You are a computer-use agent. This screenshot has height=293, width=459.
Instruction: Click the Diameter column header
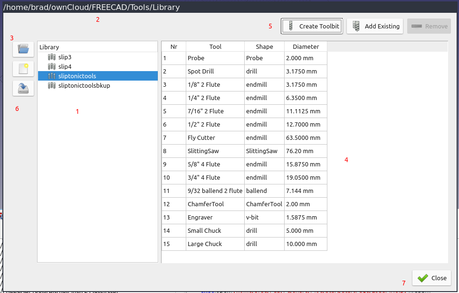coord(306,47)
